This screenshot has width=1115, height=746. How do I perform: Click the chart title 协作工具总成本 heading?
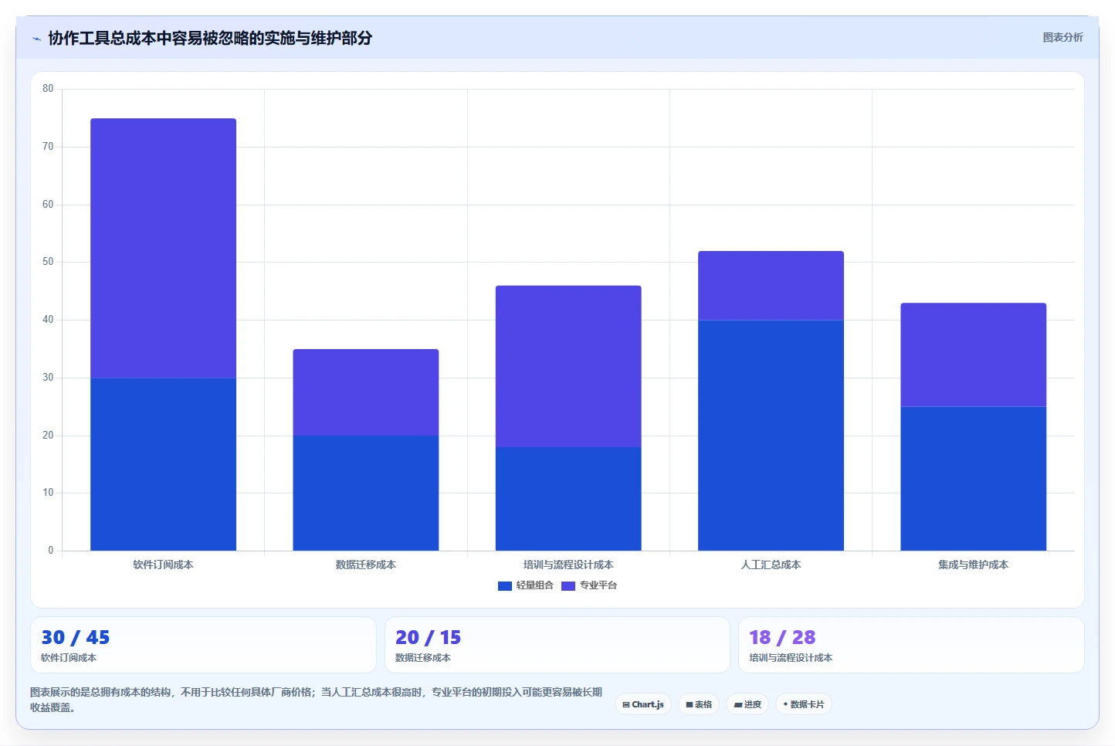[210, 38]
